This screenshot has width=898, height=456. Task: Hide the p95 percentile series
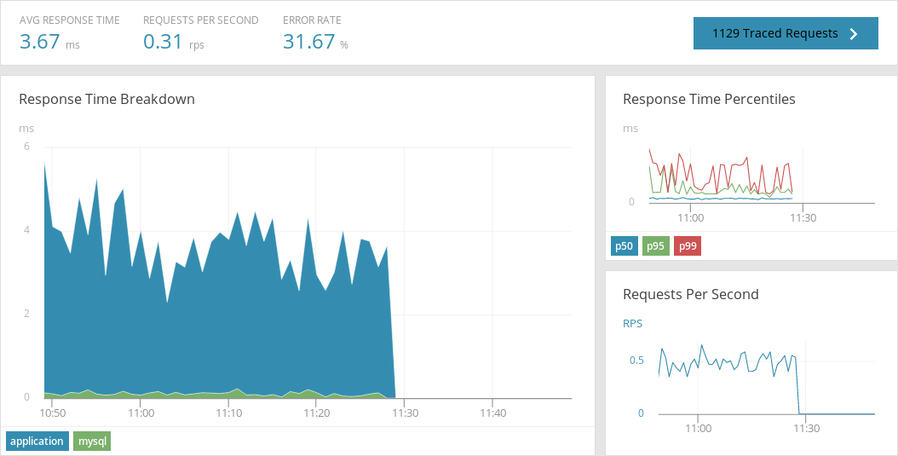tap(656, 246)
